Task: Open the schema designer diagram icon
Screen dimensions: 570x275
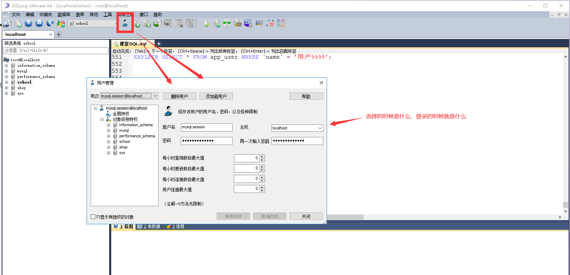Action: point(281,23)
